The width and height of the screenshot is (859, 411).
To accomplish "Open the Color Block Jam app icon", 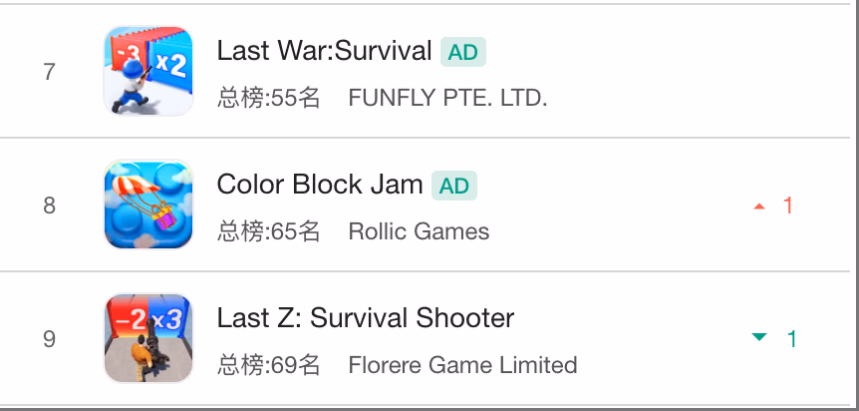I will pyautogui.click(x=148, y=205).
